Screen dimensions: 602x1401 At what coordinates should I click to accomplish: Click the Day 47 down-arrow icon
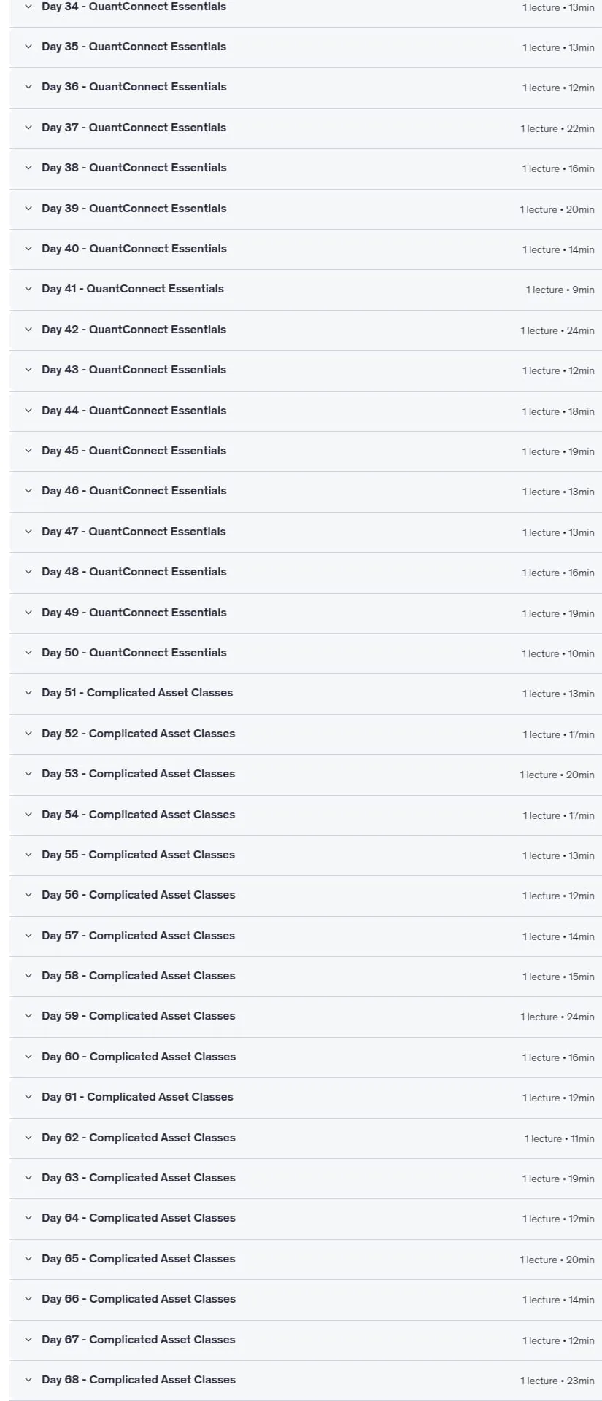(x=28, y=532)
